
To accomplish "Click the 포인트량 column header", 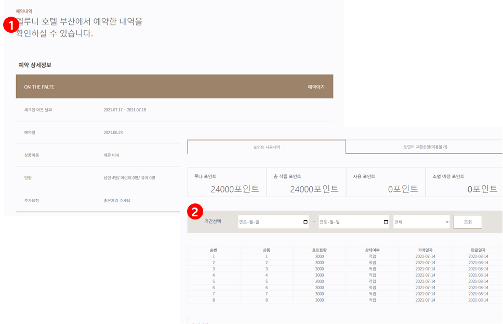I will click(x=320, y=250).
